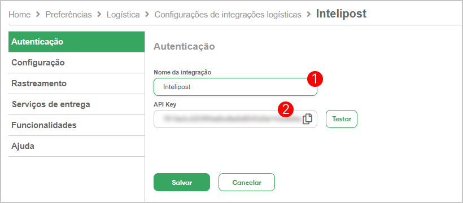Click the chevron after Home breadcrumb
Image resolution: width=463 pixels, height=203 pixels.
coord(38,14)
